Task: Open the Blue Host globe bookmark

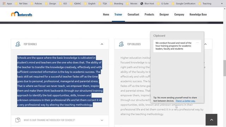Action: [x=147, y=4]
